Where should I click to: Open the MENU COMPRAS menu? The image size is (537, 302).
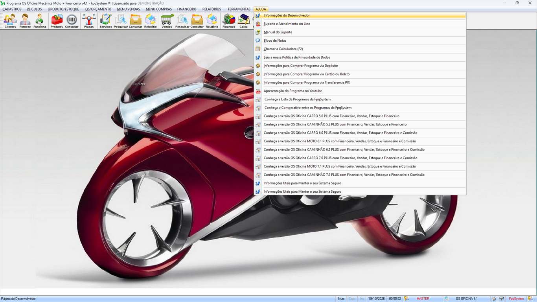158,9
